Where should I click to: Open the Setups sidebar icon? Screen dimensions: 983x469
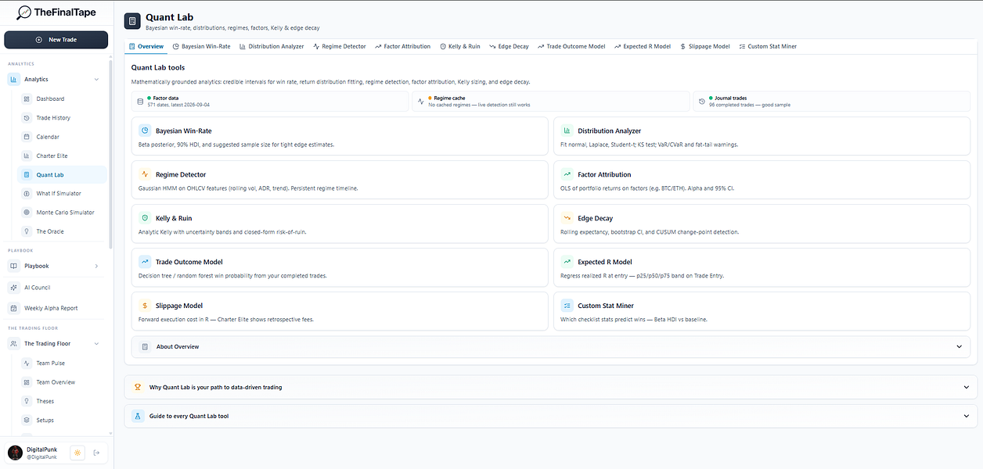tap(27, 421)
